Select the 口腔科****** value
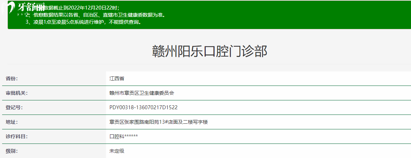Viewport: 411px width, 158px height. (x=123, y=136)
